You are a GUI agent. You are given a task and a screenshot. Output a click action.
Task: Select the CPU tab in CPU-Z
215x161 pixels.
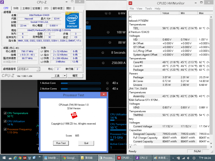[6, 8]
